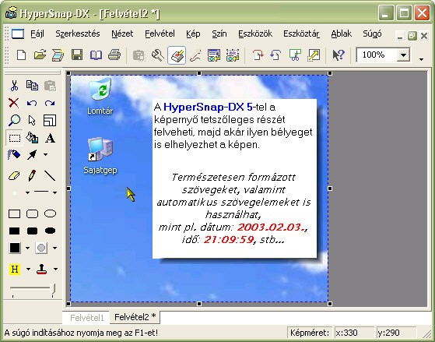This screenshot has height=342, width=435.
Task: Select the filled rectangle tool
Action: (x=15, y=231)
